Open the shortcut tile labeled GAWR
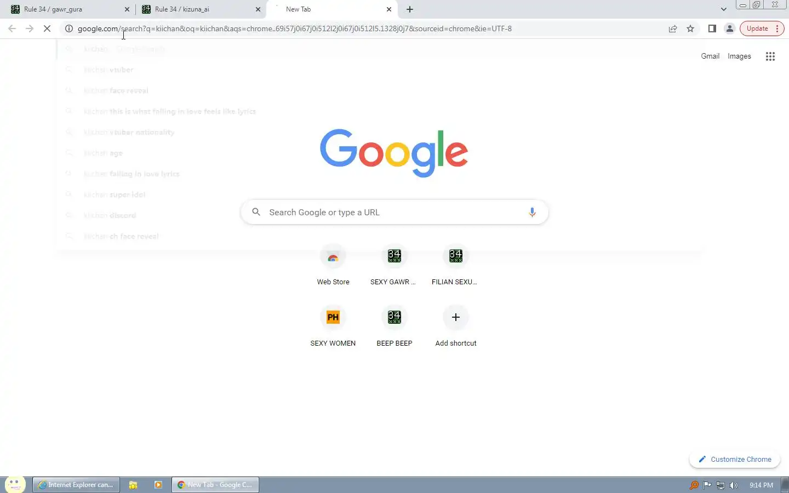 [395, 266]
